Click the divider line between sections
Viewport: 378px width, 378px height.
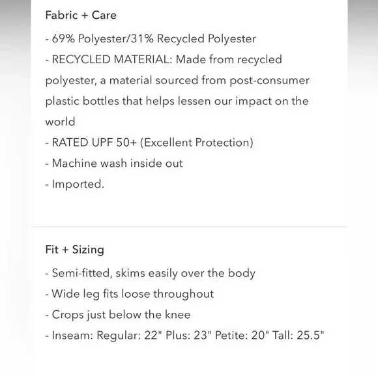point(189,227)
